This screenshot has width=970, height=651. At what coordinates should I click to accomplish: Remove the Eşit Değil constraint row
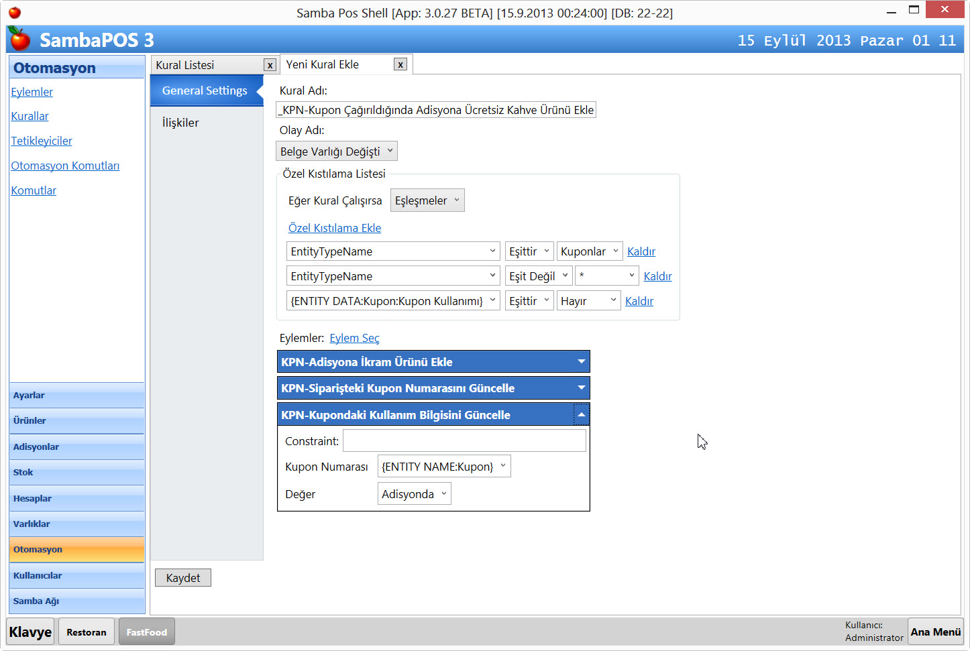point(657,276)
